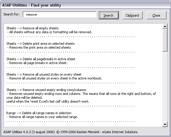Select 'All sheets without any data or formatting' description
The width and height of the screenshot is (171, 137).
[50, 32]
